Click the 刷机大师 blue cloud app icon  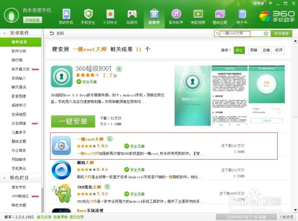61,170
